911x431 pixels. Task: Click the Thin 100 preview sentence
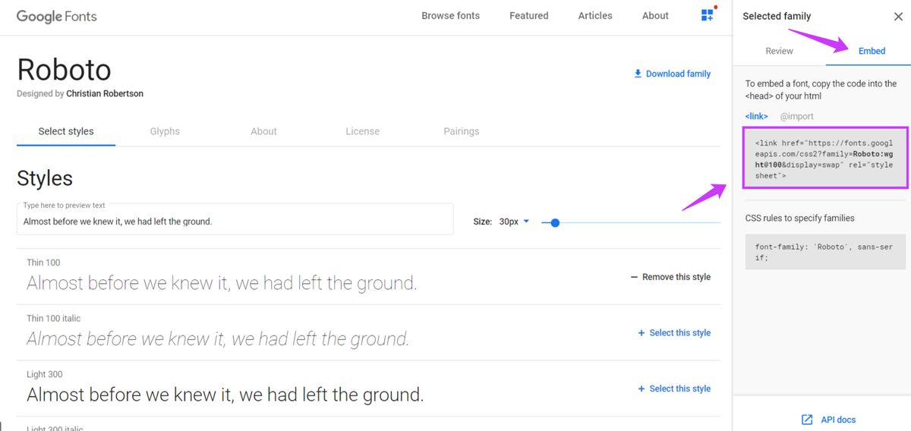(x=222, y=283)
